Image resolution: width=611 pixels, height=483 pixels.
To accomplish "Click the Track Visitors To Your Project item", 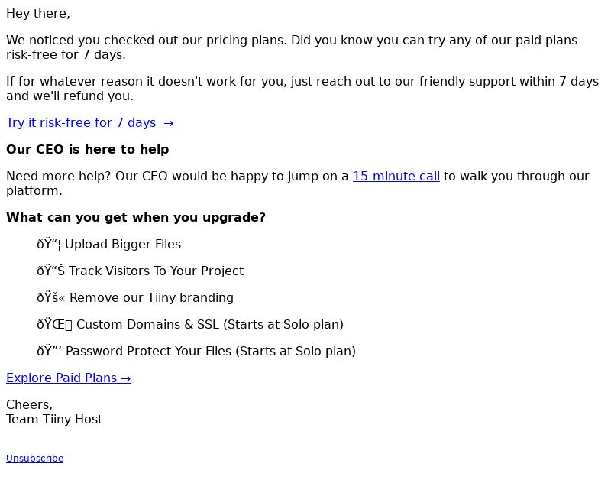I will 141,271.
